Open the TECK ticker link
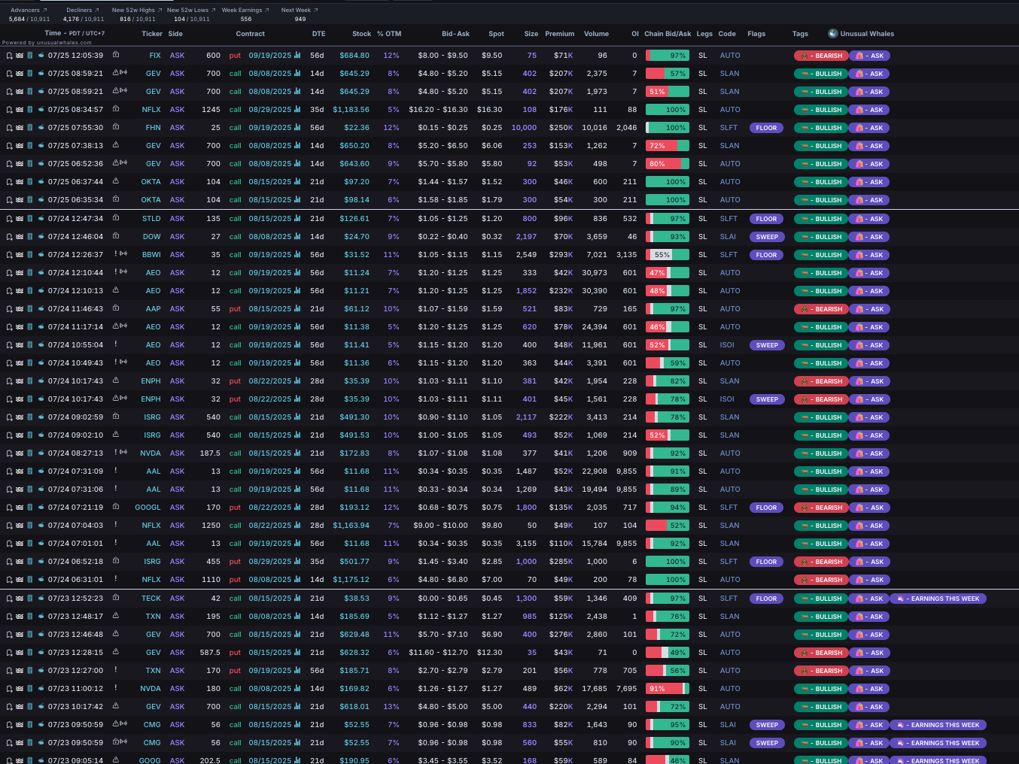Image resolution: width=1019 pixels, height=764 pixels. [x=151, y=599]
